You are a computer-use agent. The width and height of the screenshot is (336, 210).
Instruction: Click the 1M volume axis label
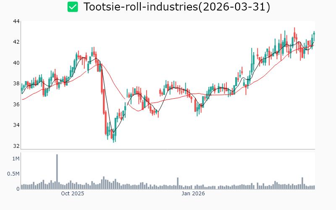(16, 159)
